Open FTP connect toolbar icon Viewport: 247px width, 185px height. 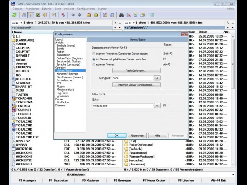(105, 15)
